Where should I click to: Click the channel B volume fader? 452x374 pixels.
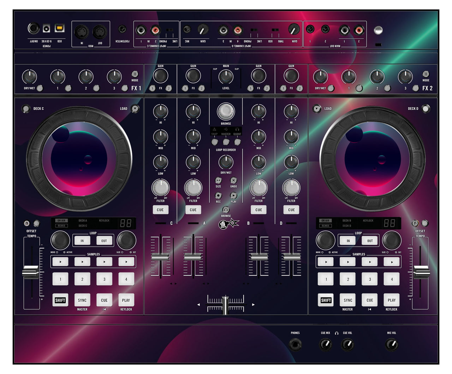click(x=259, y=257)
